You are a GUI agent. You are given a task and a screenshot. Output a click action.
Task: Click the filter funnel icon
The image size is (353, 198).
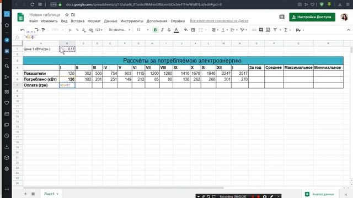(275, 30)
